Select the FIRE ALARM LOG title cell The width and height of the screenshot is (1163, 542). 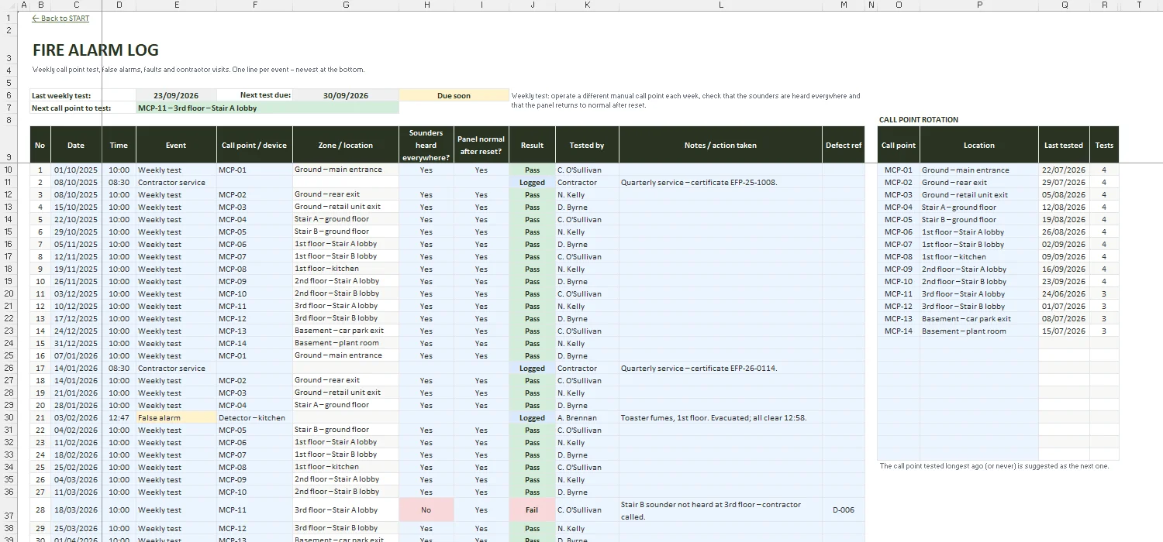point(95,50)
